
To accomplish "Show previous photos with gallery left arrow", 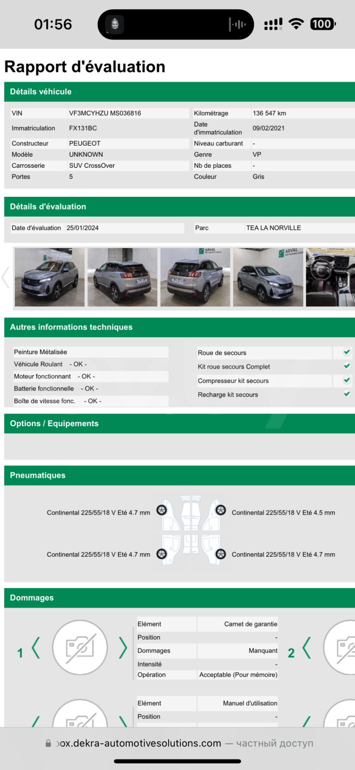I will pyautogui.click(x=6, y=277).
